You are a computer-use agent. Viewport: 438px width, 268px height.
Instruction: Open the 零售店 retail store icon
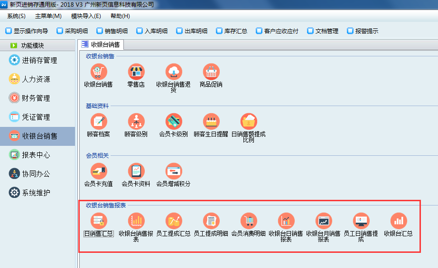(x=136, y=72)
